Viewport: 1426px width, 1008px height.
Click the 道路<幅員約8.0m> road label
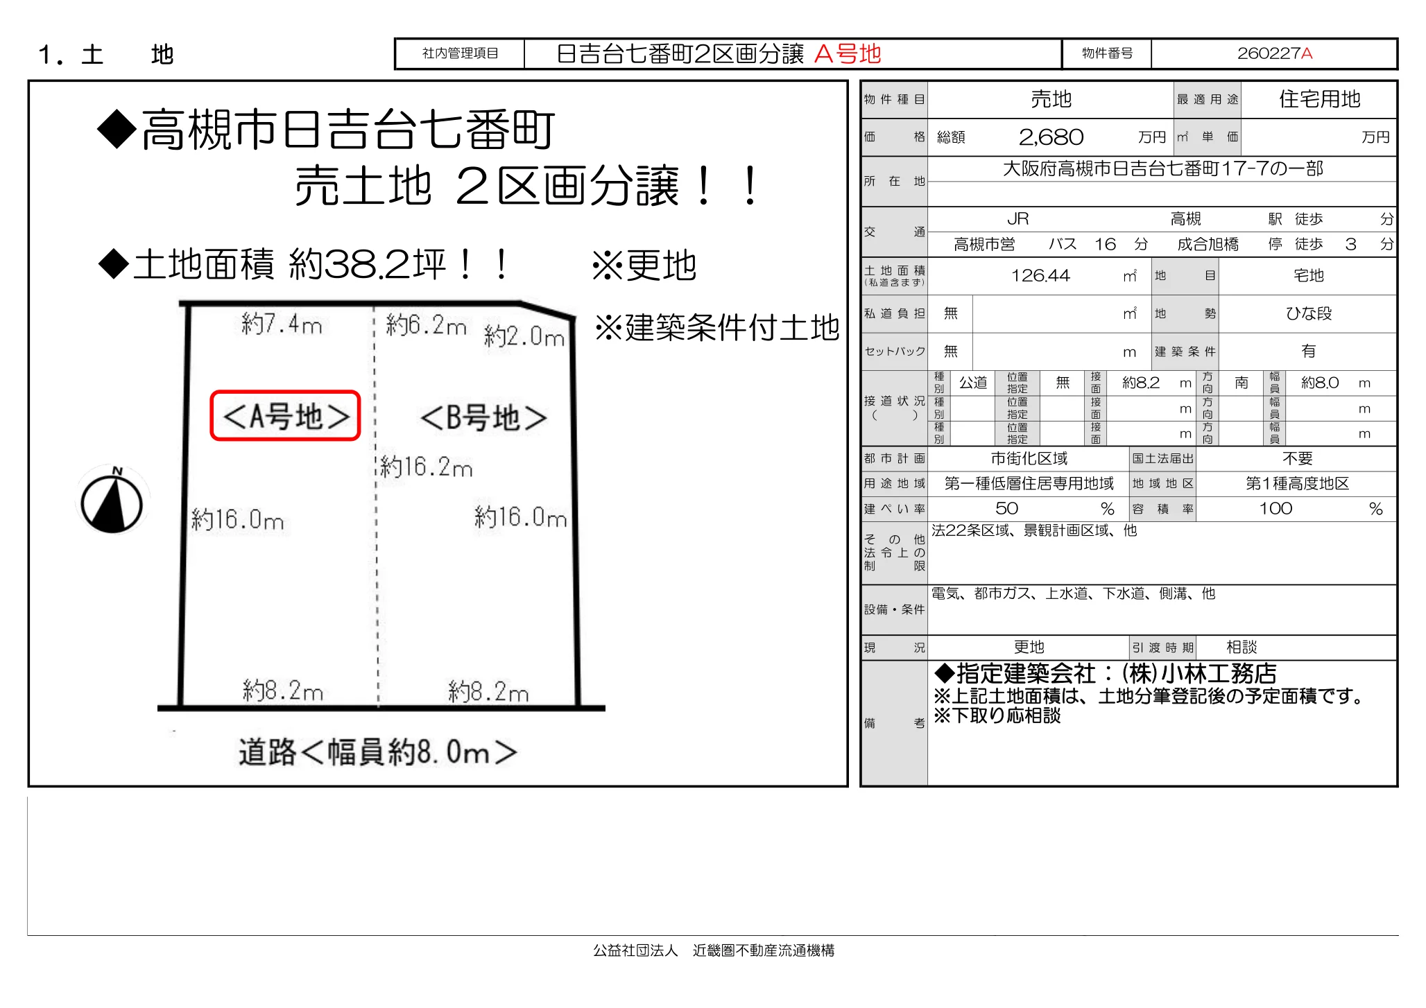pyautogui.click(x=378, y=752)
